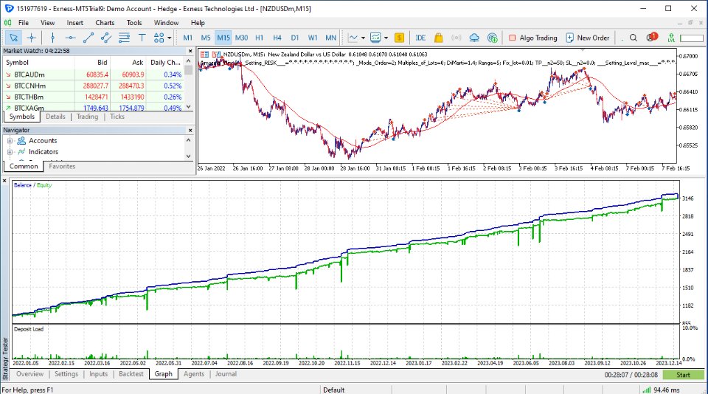The height and width of the screenshot is (394, 708).
Task: Open the shapes objects tool
Action: [159, 38]
